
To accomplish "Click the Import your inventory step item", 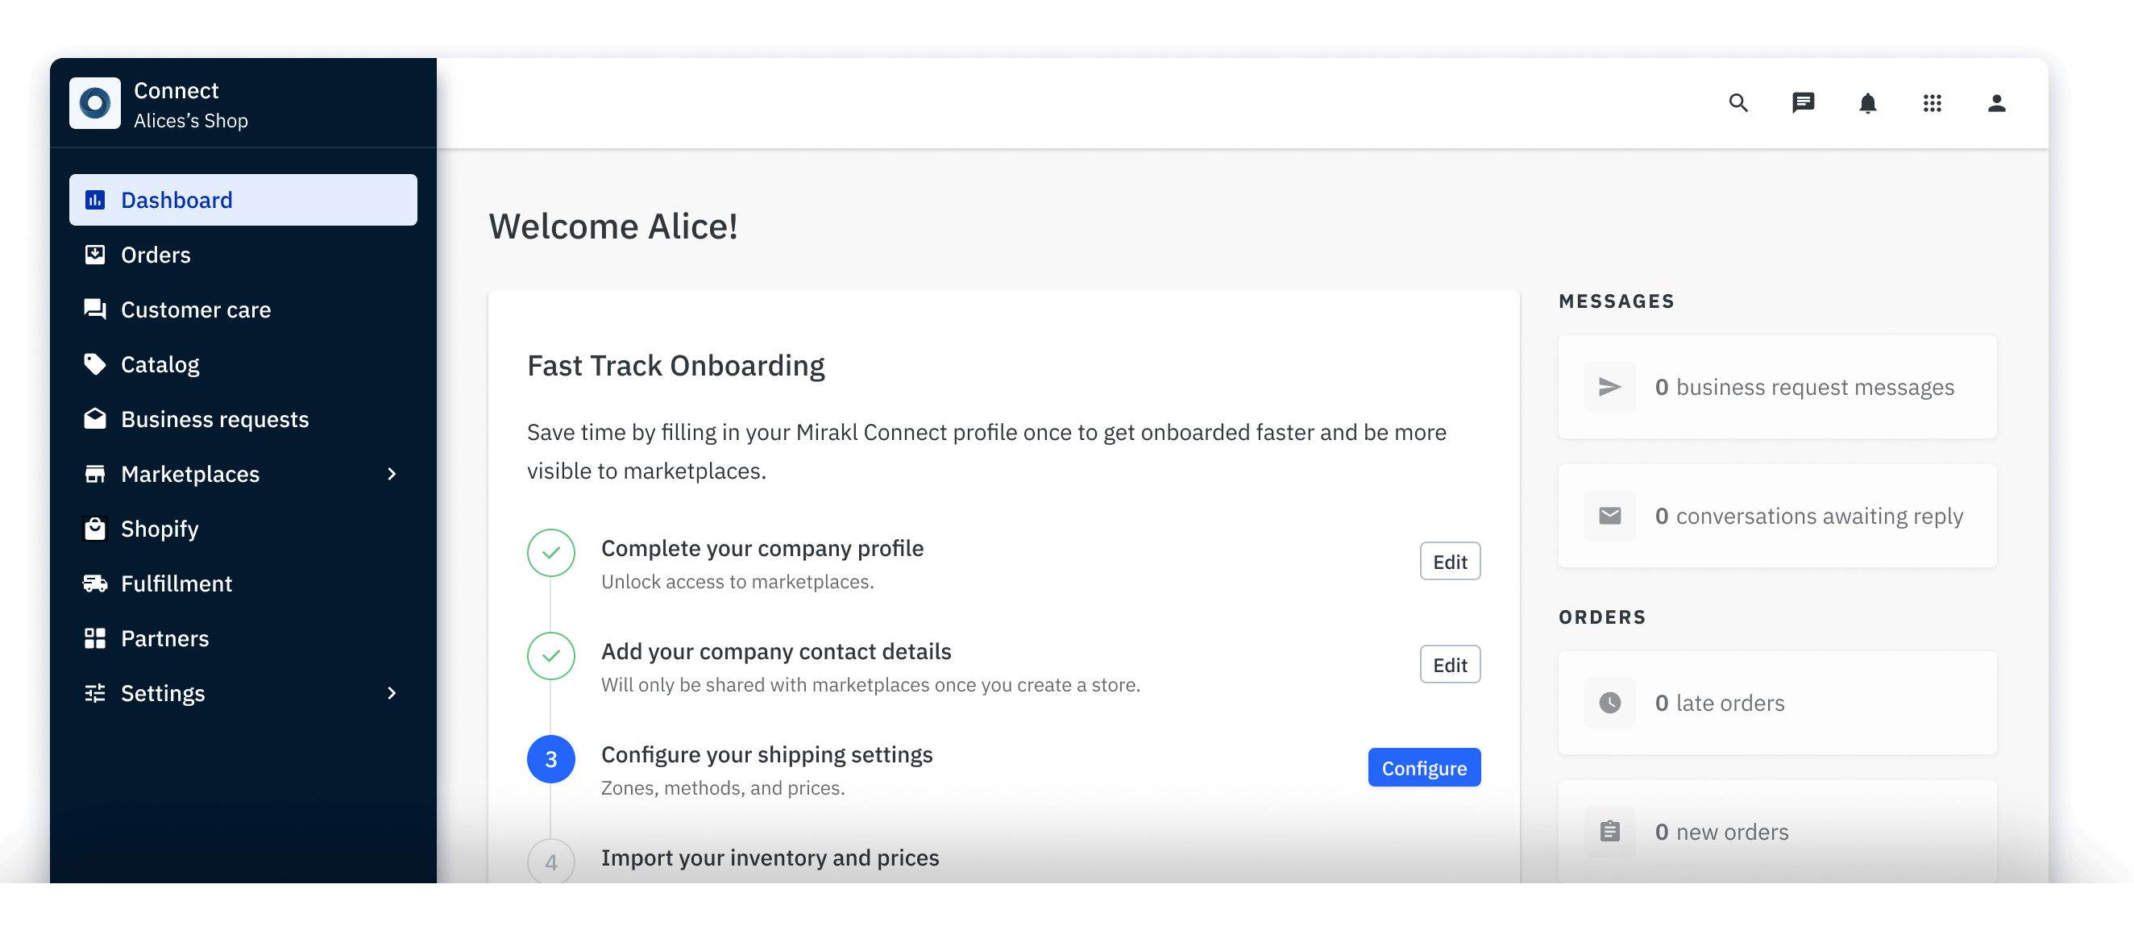I will (770, 857).
